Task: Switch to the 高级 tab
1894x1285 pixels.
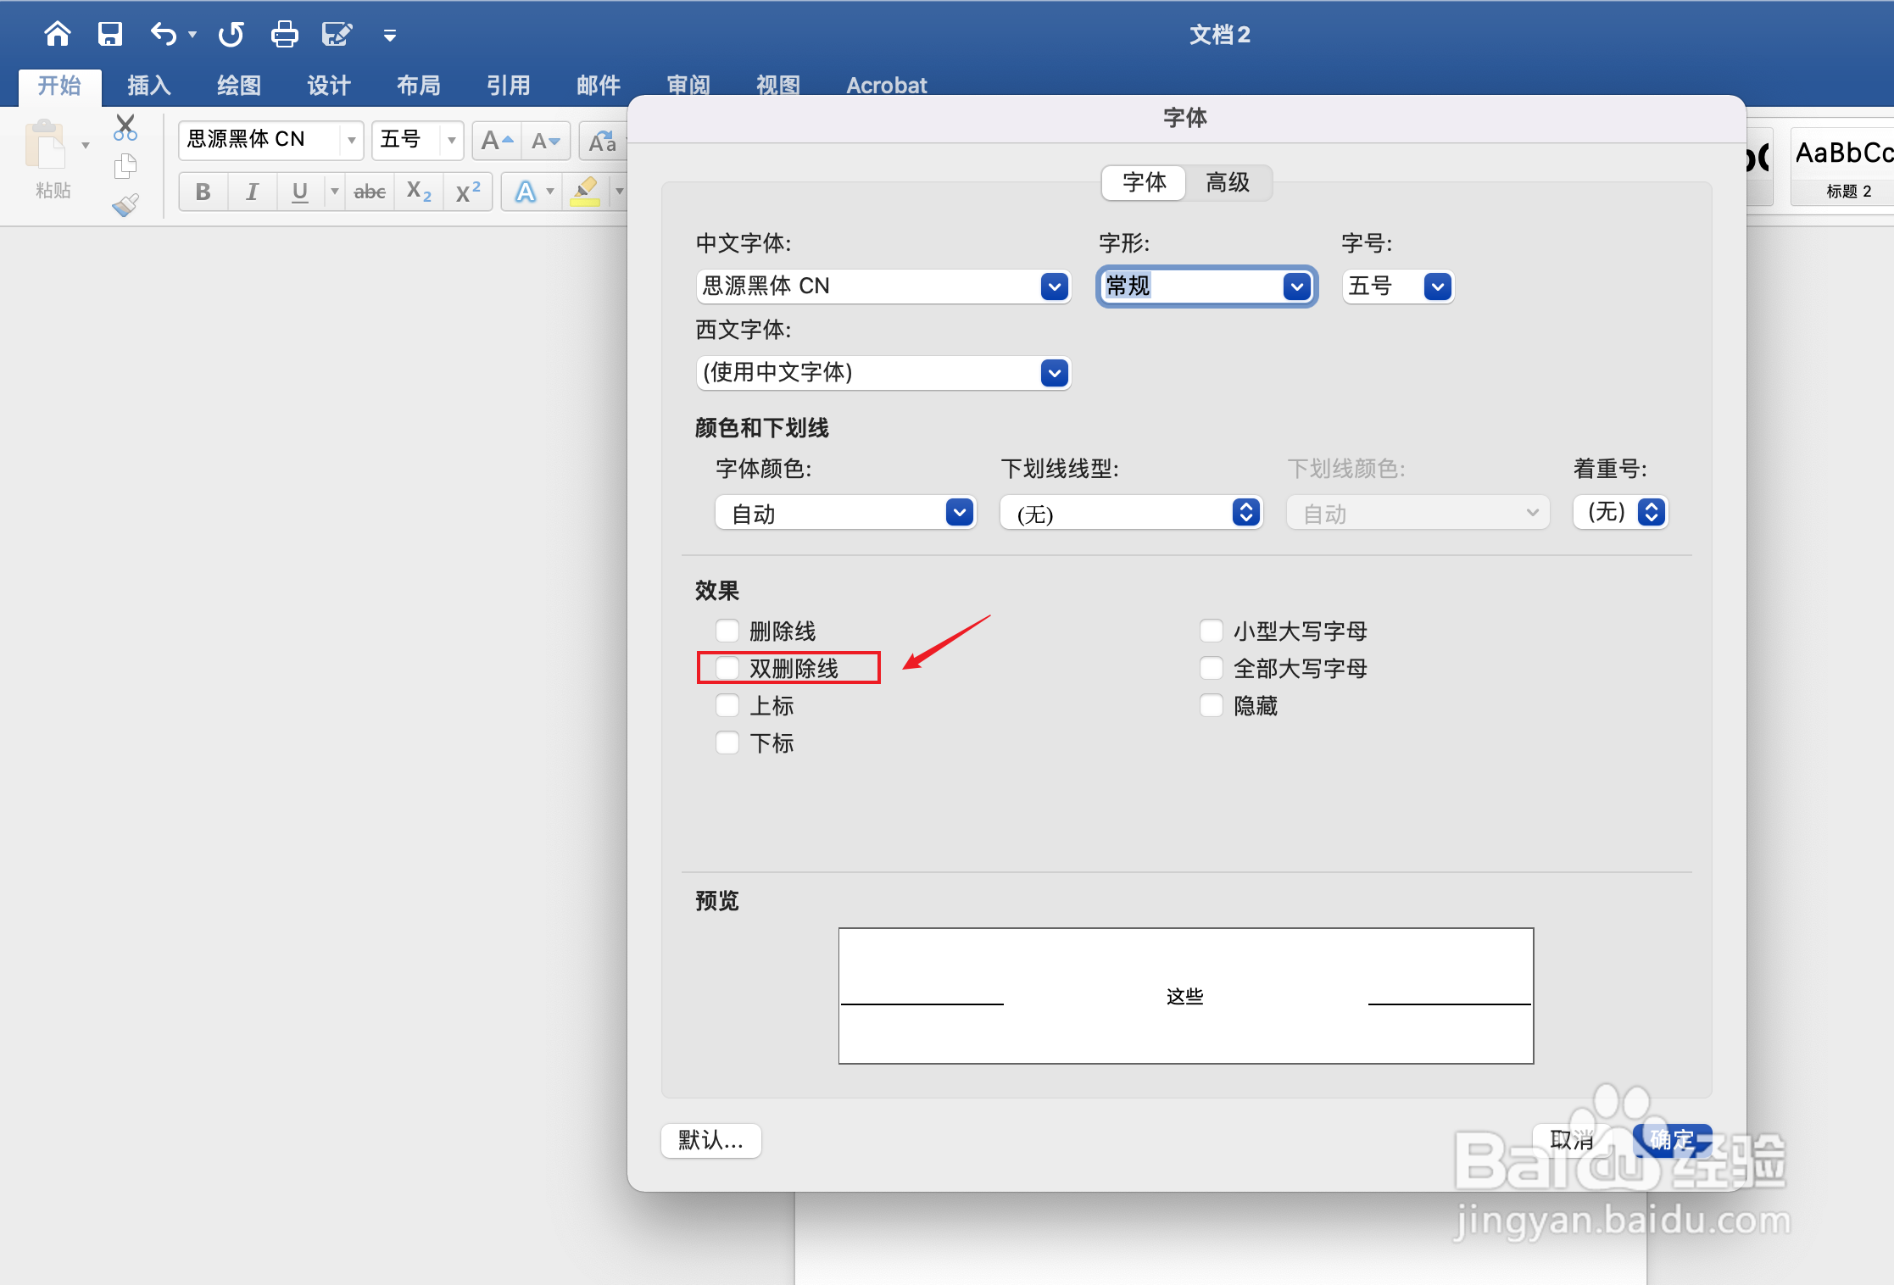Action: 1228,182
